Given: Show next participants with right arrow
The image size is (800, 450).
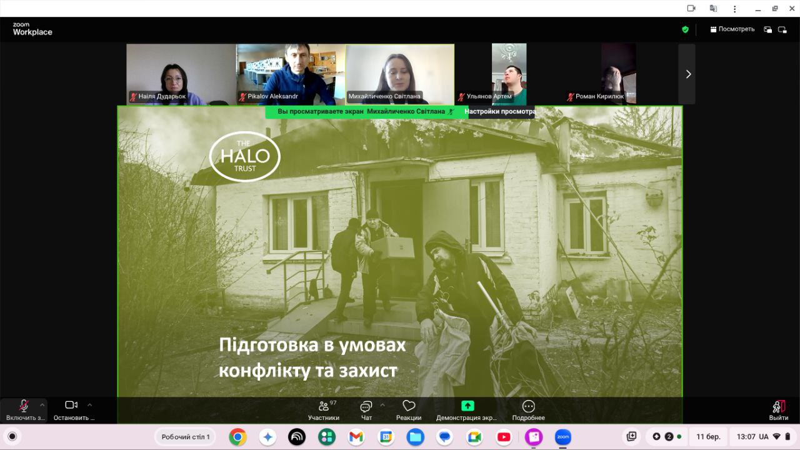Looking at the screenshot, I should 687,74.
